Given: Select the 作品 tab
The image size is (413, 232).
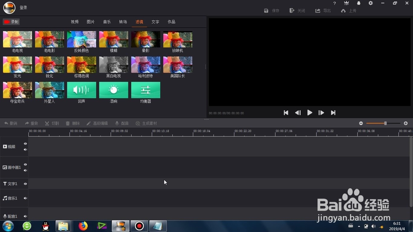Looking at the screenshot, I should tap(171, 22).
